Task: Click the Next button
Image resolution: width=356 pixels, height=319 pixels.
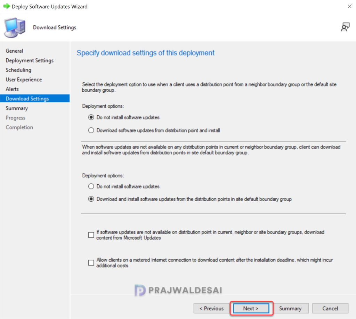Action: (x=251, y=308)
